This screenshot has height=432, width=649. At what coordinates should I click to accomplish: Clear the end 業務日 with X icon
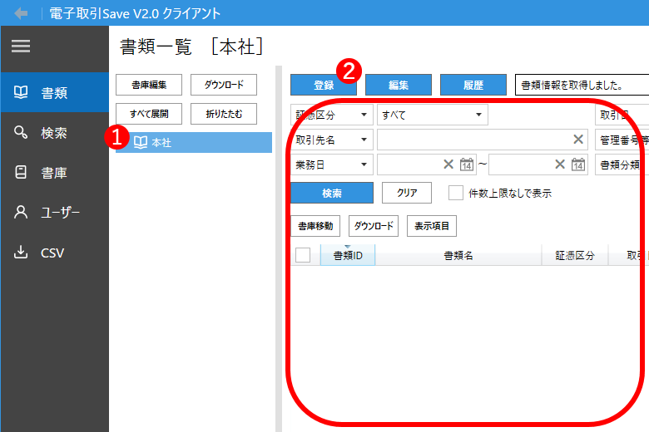[560, 164]
